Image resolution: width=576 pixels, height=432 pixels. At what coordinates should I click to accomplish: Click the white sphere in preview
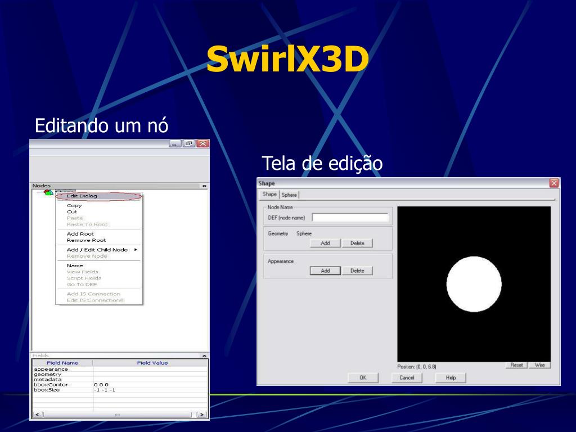coord(474,284)
